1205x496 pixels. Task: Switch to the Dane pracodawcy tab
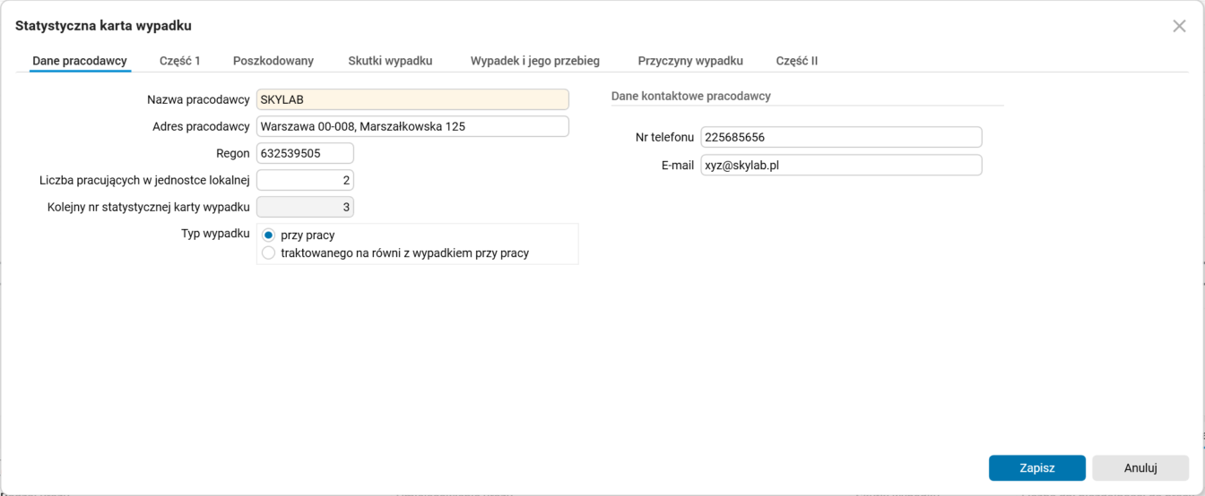pos(80,61)
